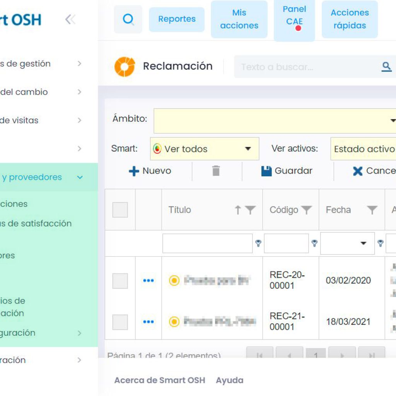Go to the previous page of the pager
Image resolution: width=396 pixels, height=396 pixels.
click(x=289, y=353)
